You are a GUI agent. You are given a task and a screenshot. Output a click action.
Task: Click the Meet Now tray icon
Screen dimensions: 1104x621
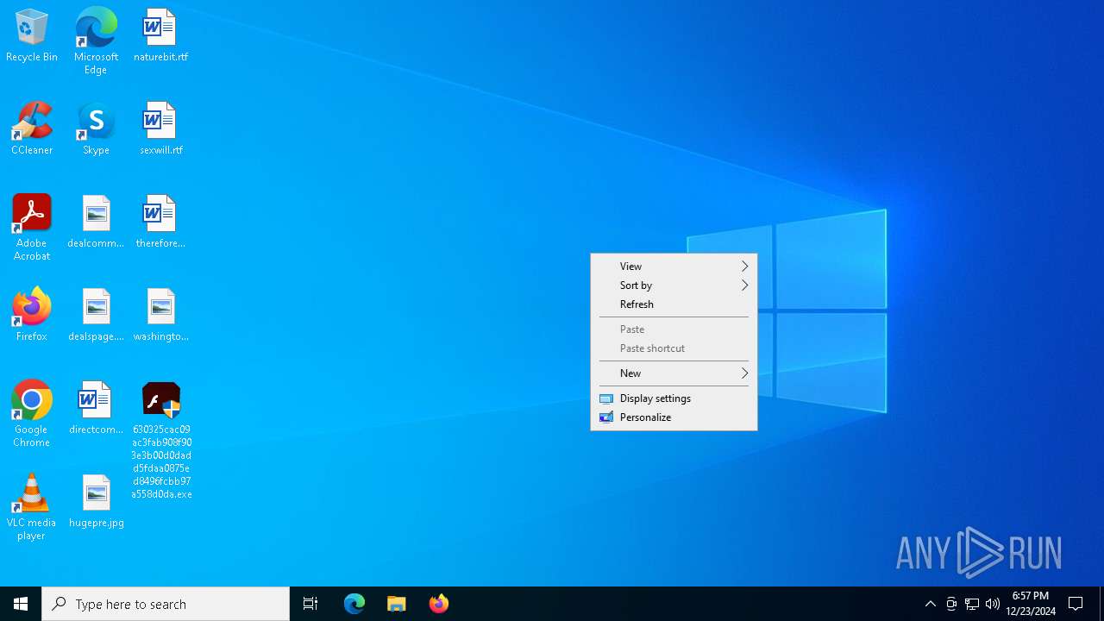(951, 604)
